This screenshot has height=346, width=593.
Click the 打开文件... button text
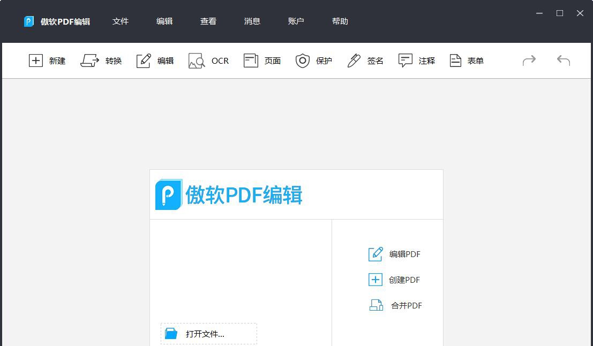point(205,334)
